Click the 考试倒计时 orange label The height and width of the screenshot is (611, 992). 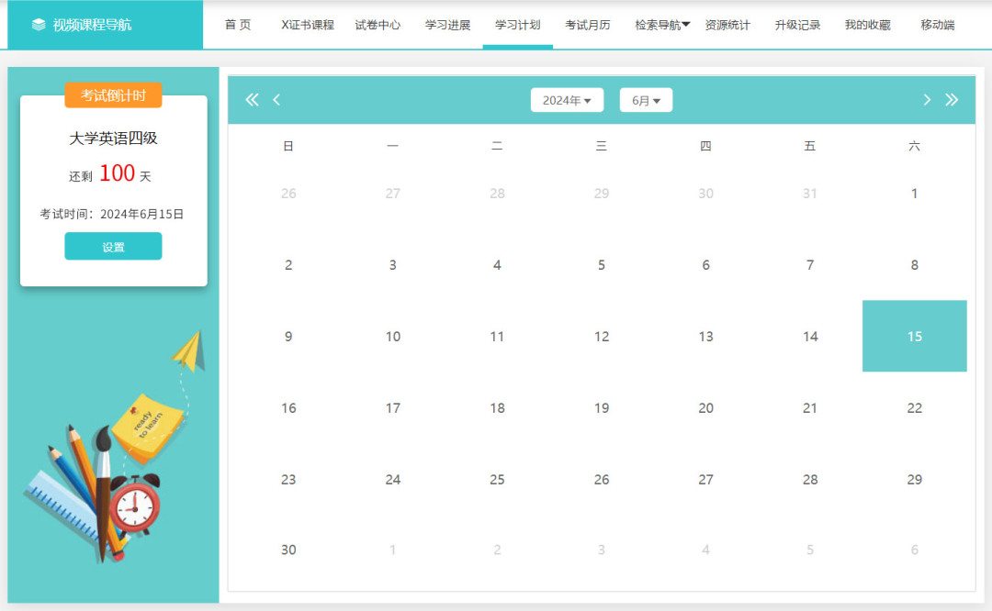pos(113,95)
